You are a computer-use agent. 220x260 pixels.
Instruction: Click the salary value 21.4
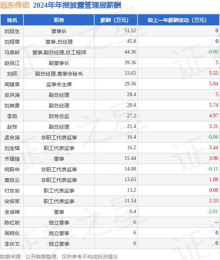(131, 126)
